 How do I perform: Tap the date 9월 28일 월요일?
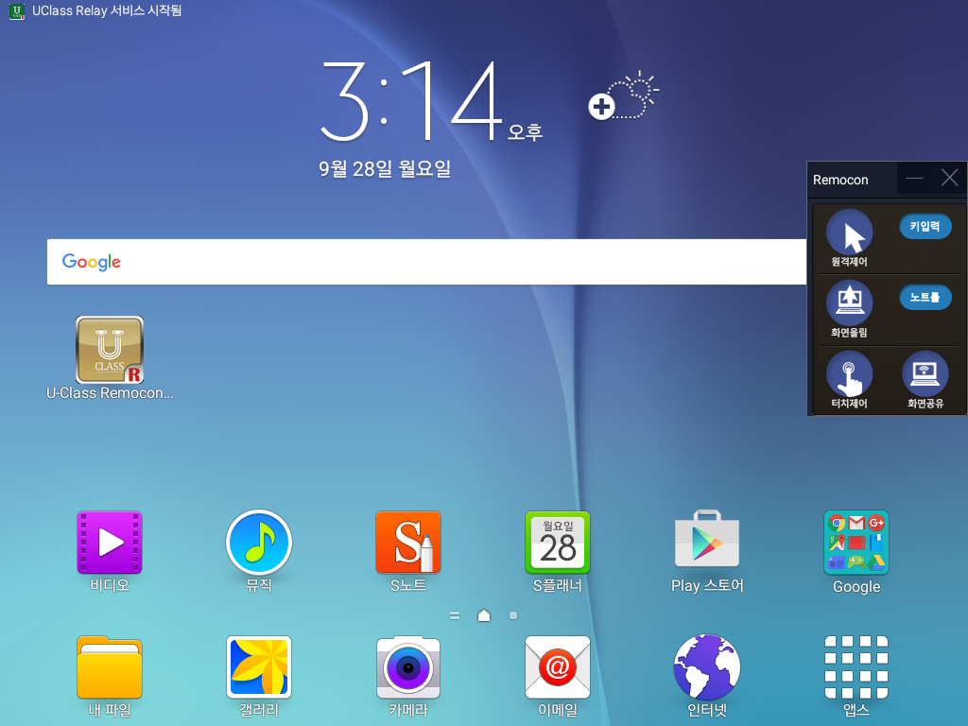point(385,168)
